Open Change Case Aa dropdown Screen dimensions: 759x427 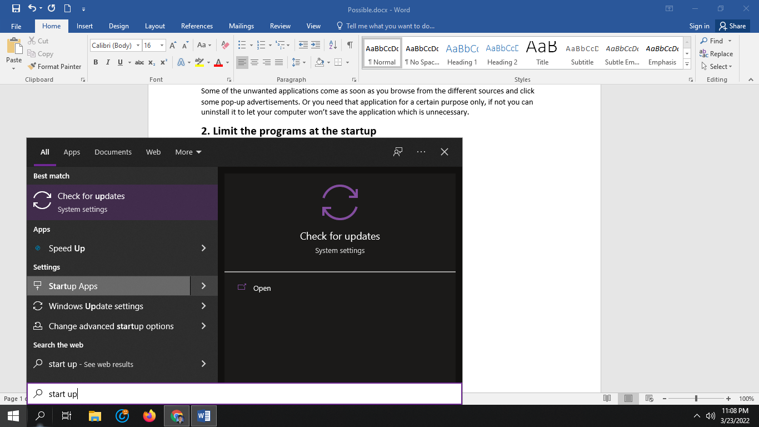[x=204, y=45]
